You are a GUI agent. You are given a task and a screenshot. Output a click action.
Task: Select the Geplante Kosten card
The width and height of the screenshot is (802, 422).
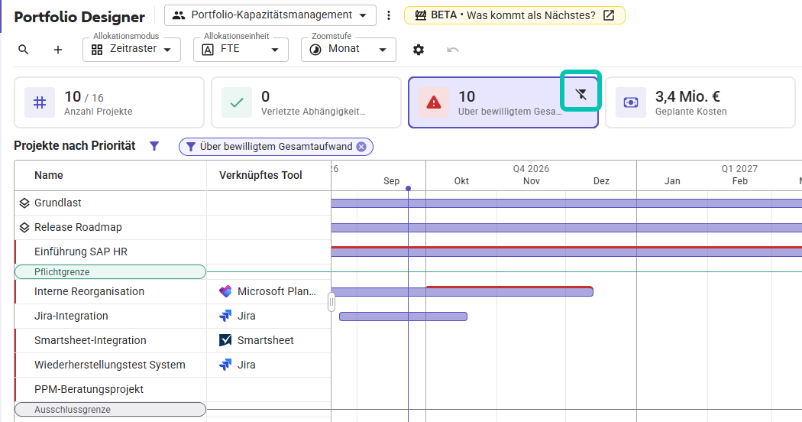[700, 102]
